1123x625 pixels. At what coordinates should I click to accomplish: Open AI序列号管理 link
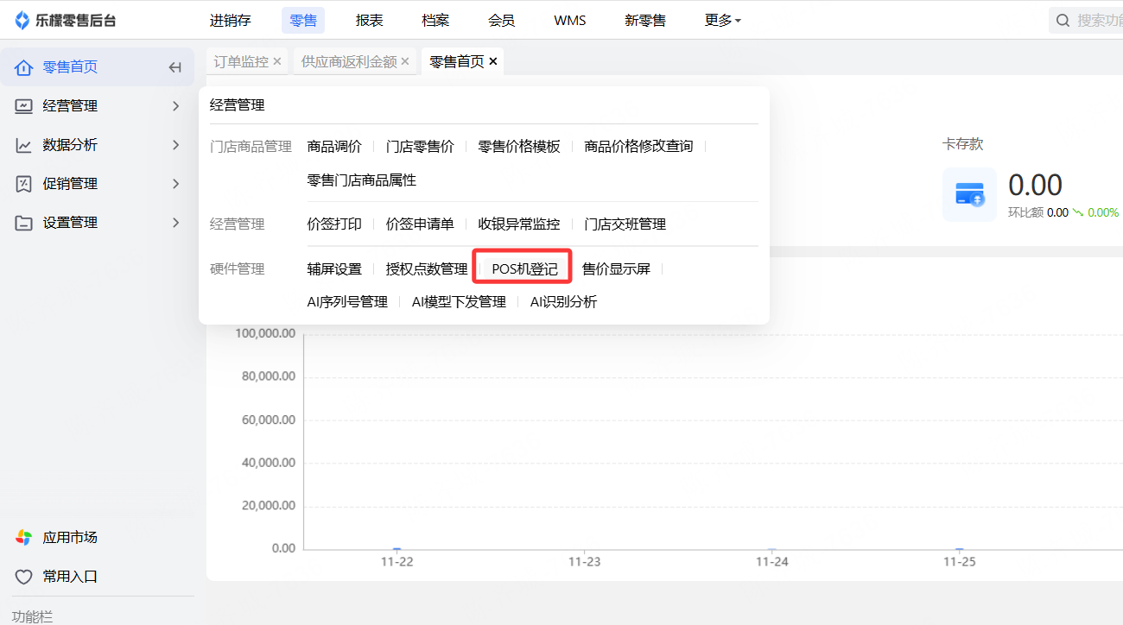coord(347,302)
